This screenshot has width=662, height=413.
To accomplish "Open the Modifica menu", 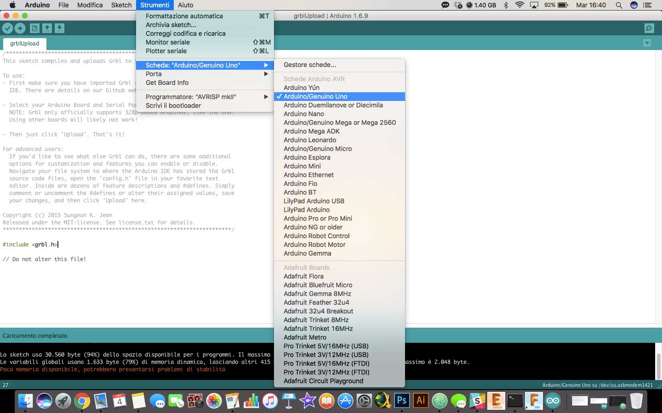I will 90,5.
